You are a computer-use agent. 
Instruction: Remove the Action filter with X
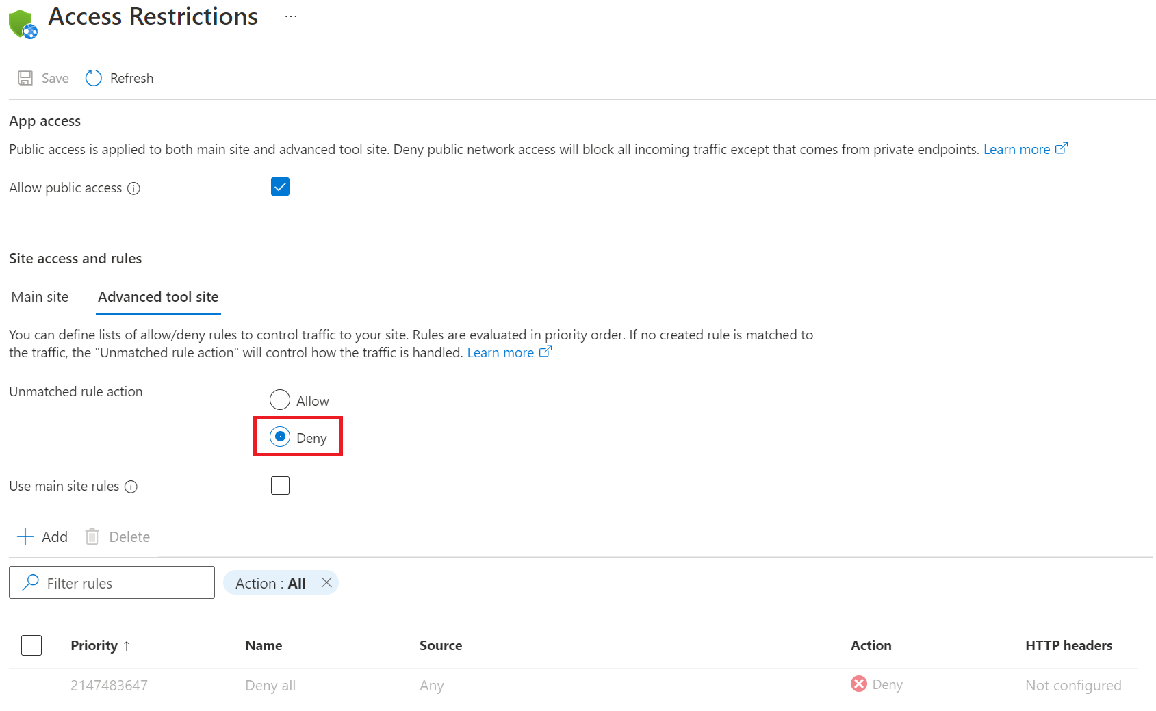click(x=326, y=582)
